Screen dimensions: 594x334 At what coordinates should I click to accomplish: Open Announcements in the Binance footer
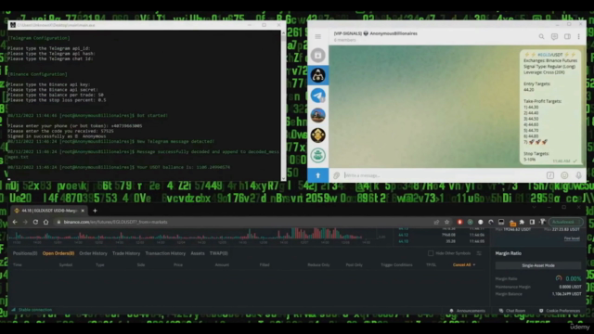467,311
